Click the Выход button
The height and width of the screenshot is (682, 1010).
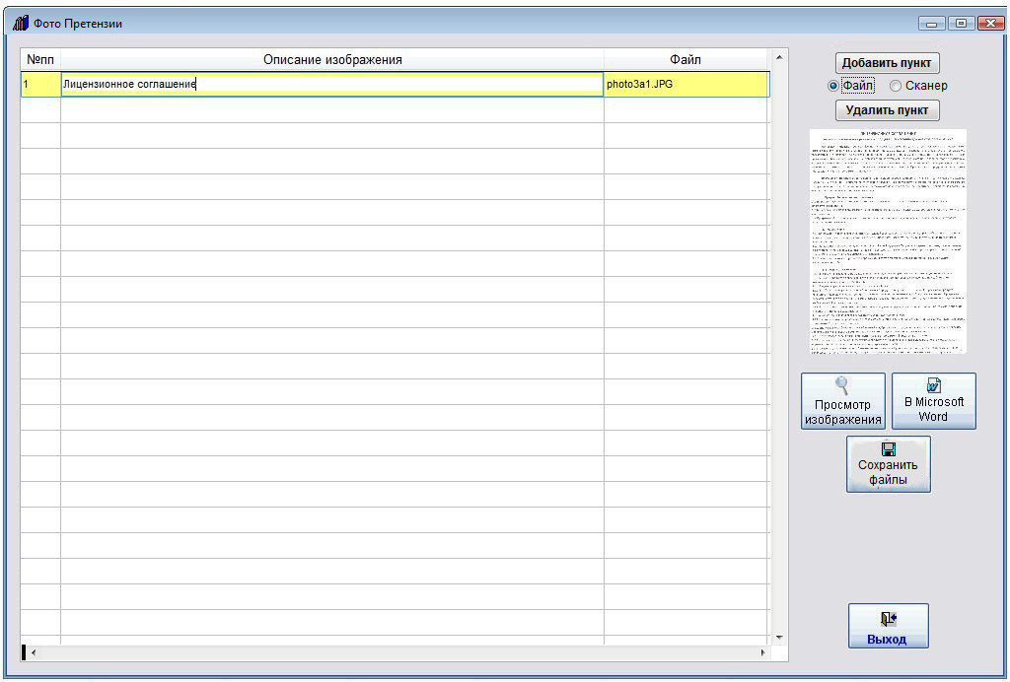pos(889,626)
